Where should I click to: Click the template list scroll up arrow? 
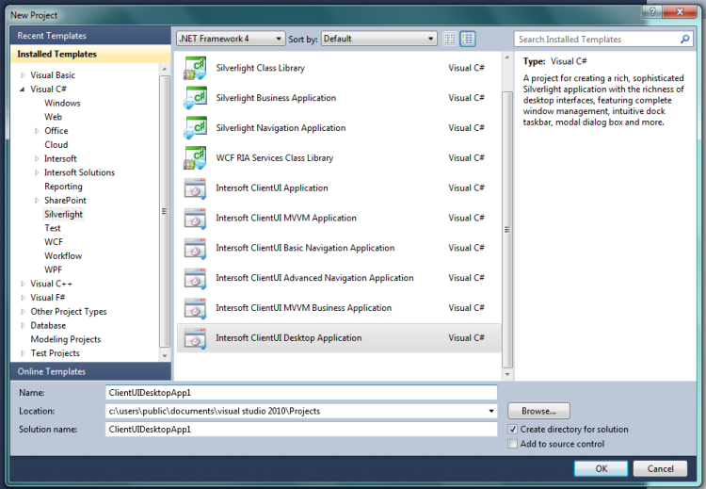pos(507,57)
